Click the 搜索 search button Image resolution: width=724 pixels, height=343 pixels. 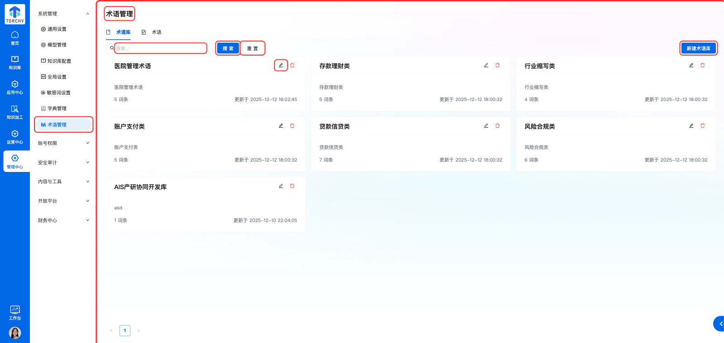point(228,48)
